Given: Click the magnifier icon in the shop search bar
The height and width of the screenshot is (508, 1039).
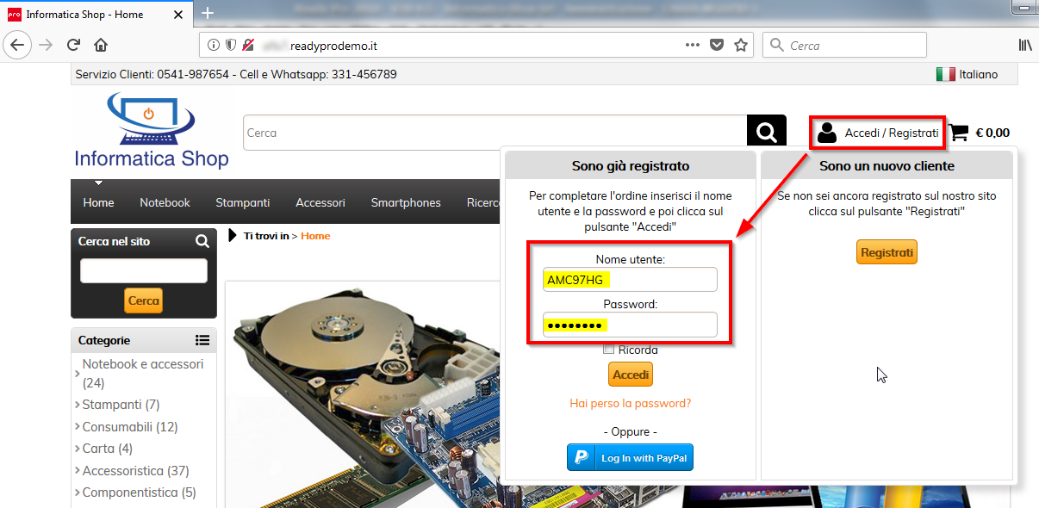Looking at the screenshot, I should pyautogui.click(x=766, y=133).
